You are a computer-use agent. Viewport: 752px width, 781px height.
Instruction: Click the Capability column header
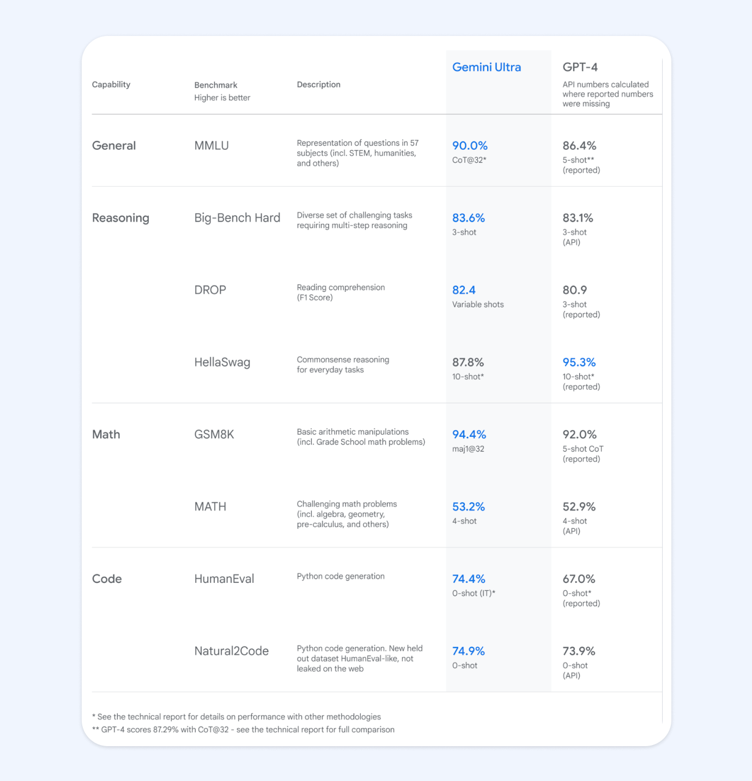(x=111, y=84)
